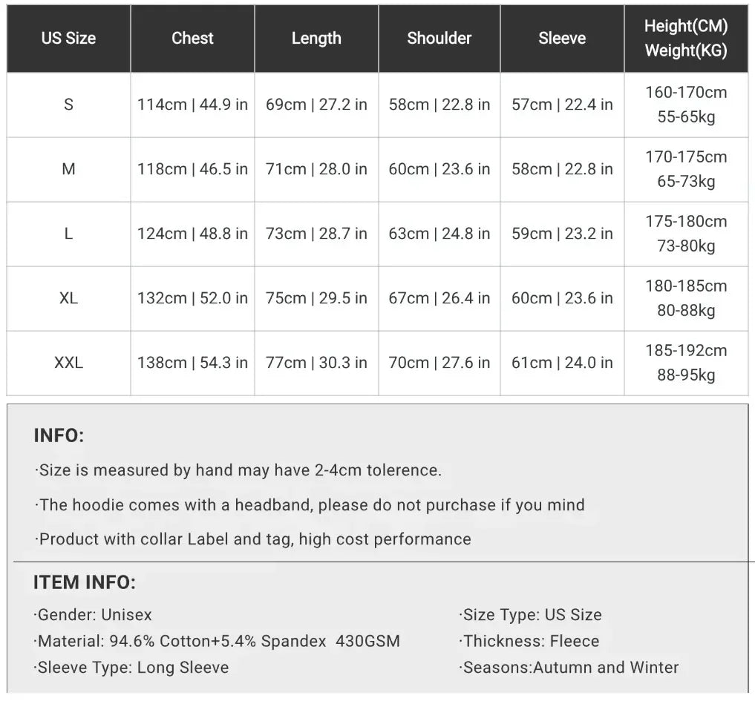Click the Shoulder column header

439,39
